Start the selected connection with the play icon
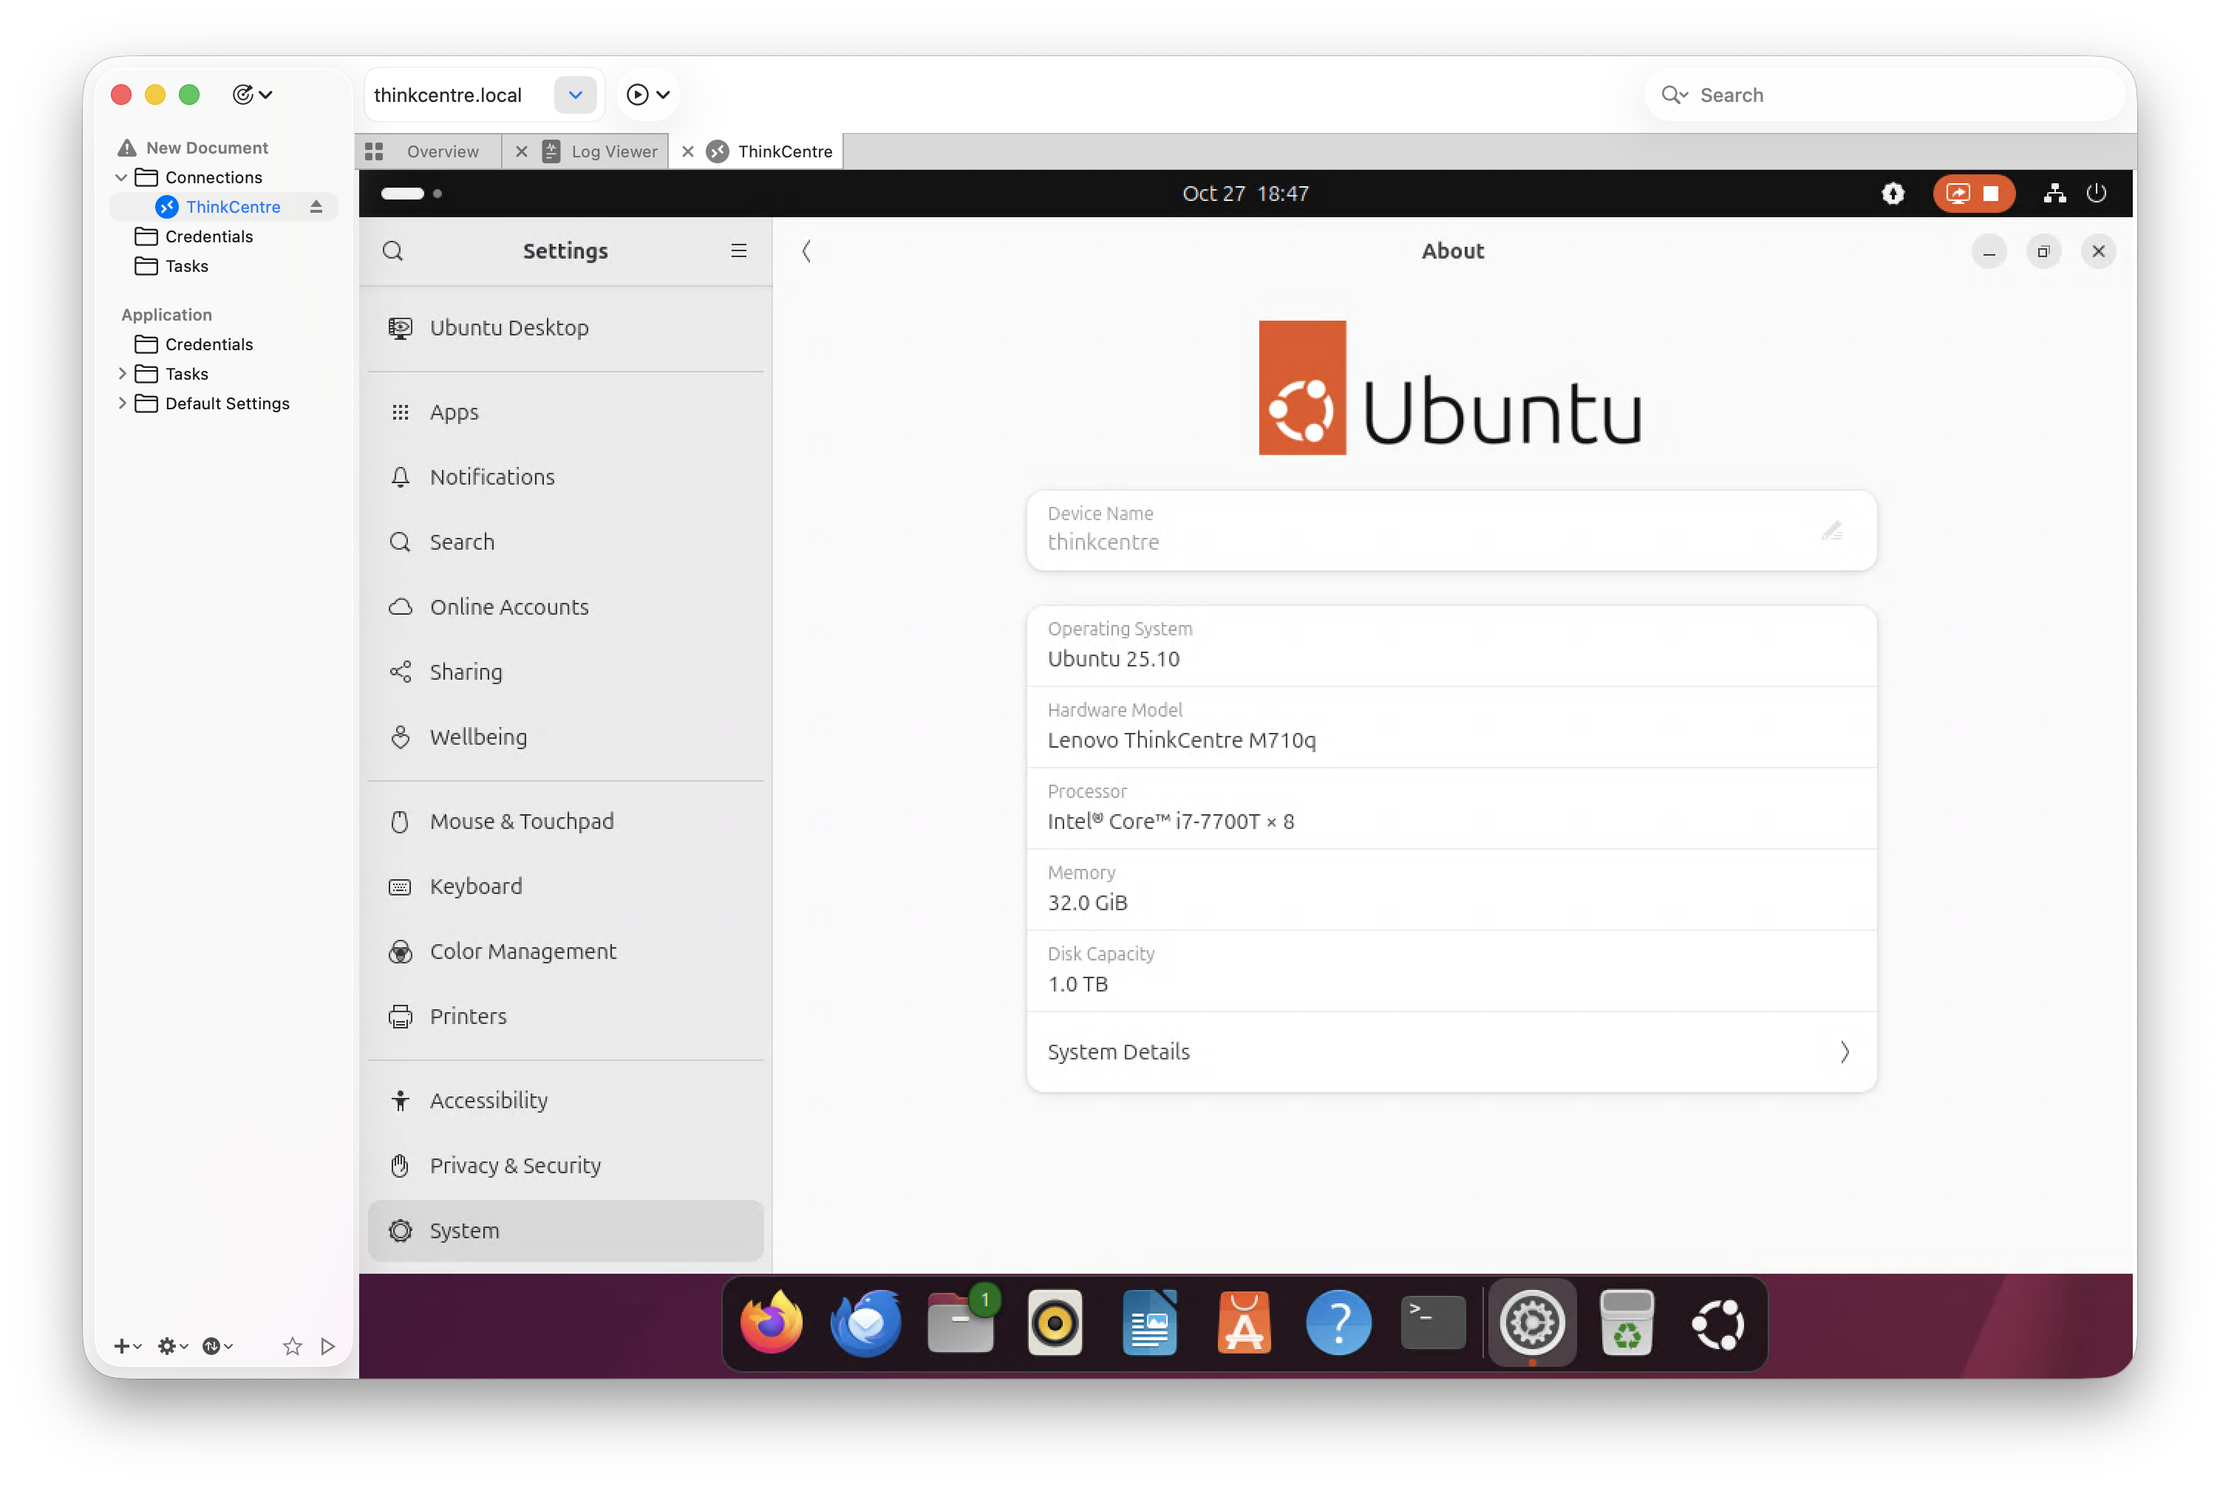Image resolution: width=2220 pixels, height=1488 pixels. 328,1345
